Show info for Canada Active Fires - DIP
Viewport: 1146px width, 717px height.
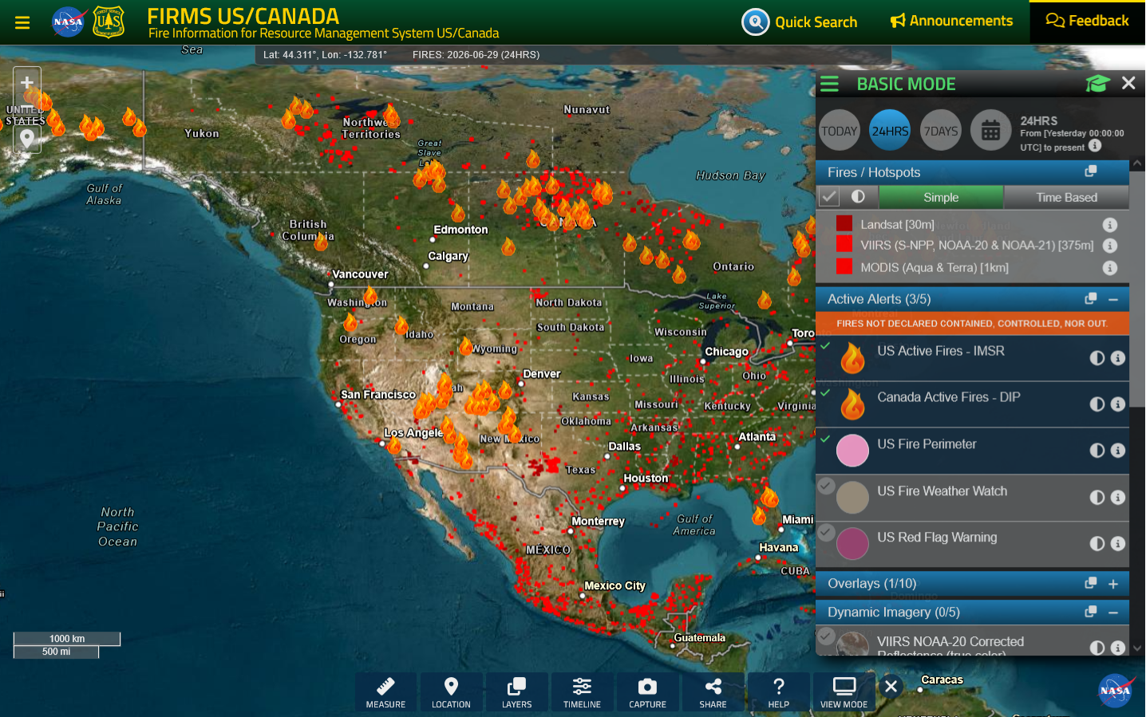pos(1118,404)
